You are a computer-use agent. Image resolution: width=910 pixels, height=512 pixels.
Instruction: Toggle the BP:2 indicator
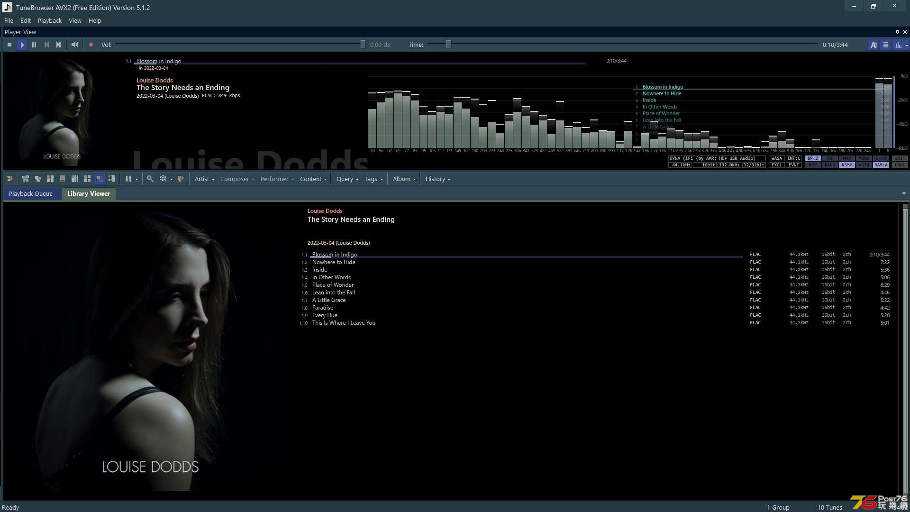click(x=812, y=158)
